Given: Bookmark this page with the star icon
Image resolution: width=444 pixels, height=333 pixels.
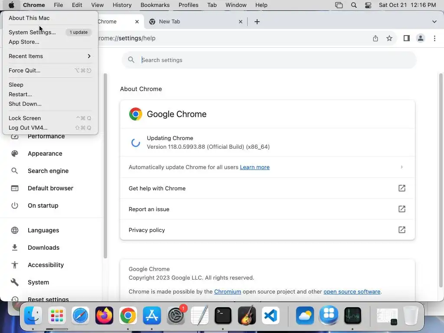Looking at the screenshot, I should (389, 38).
